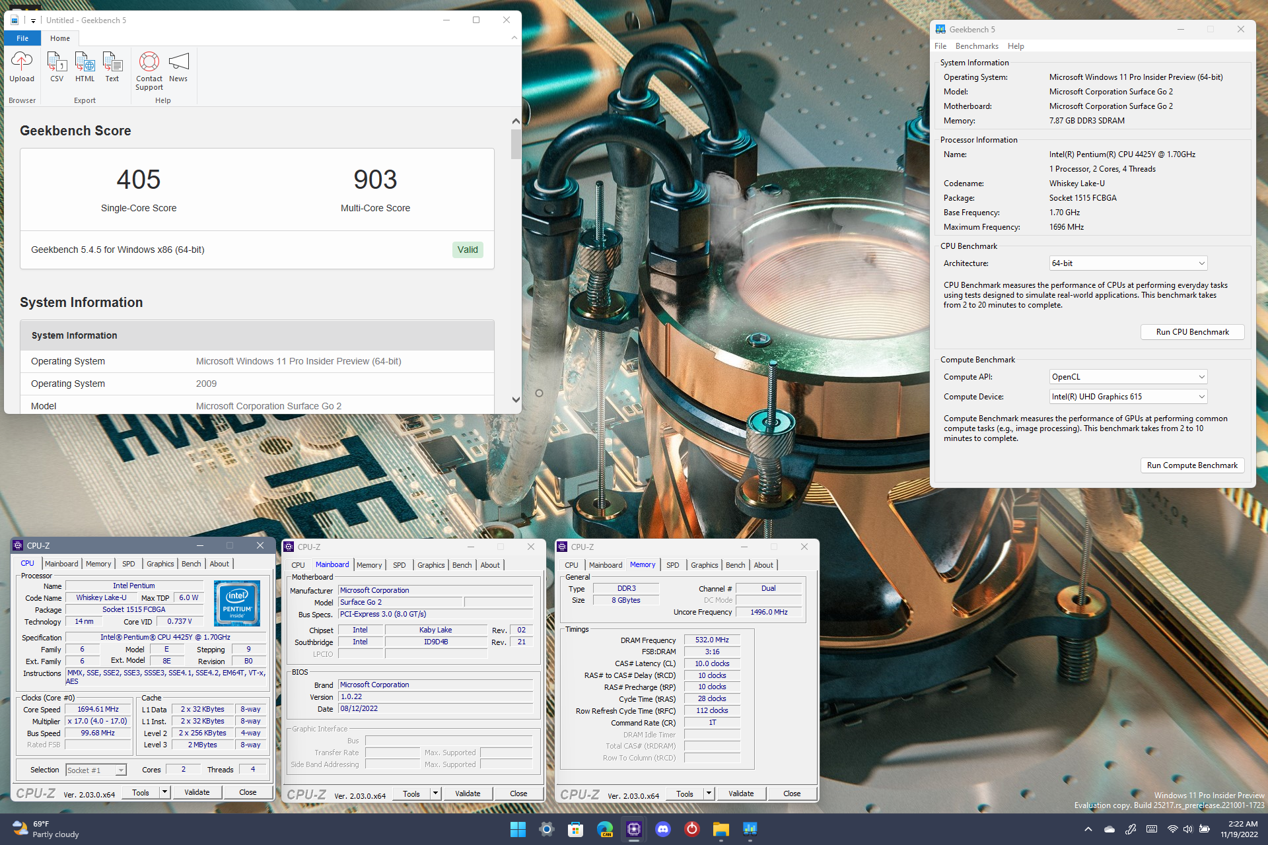Image resolution: width=1268 pixels, height=845 pixels.
Task: Open the Compute Device dropdown
Action: (1128, 397)
